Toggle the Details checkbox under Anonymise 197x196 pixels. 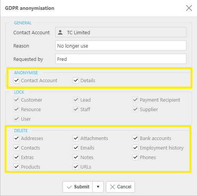tap(76, 80)
